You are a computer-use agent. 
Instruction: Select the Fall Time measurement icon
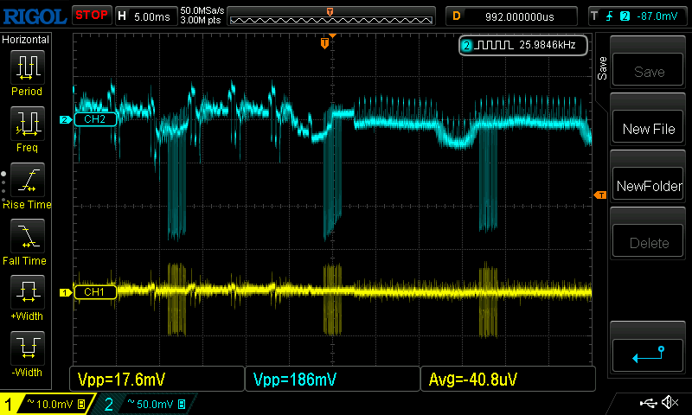click(28, 236)
